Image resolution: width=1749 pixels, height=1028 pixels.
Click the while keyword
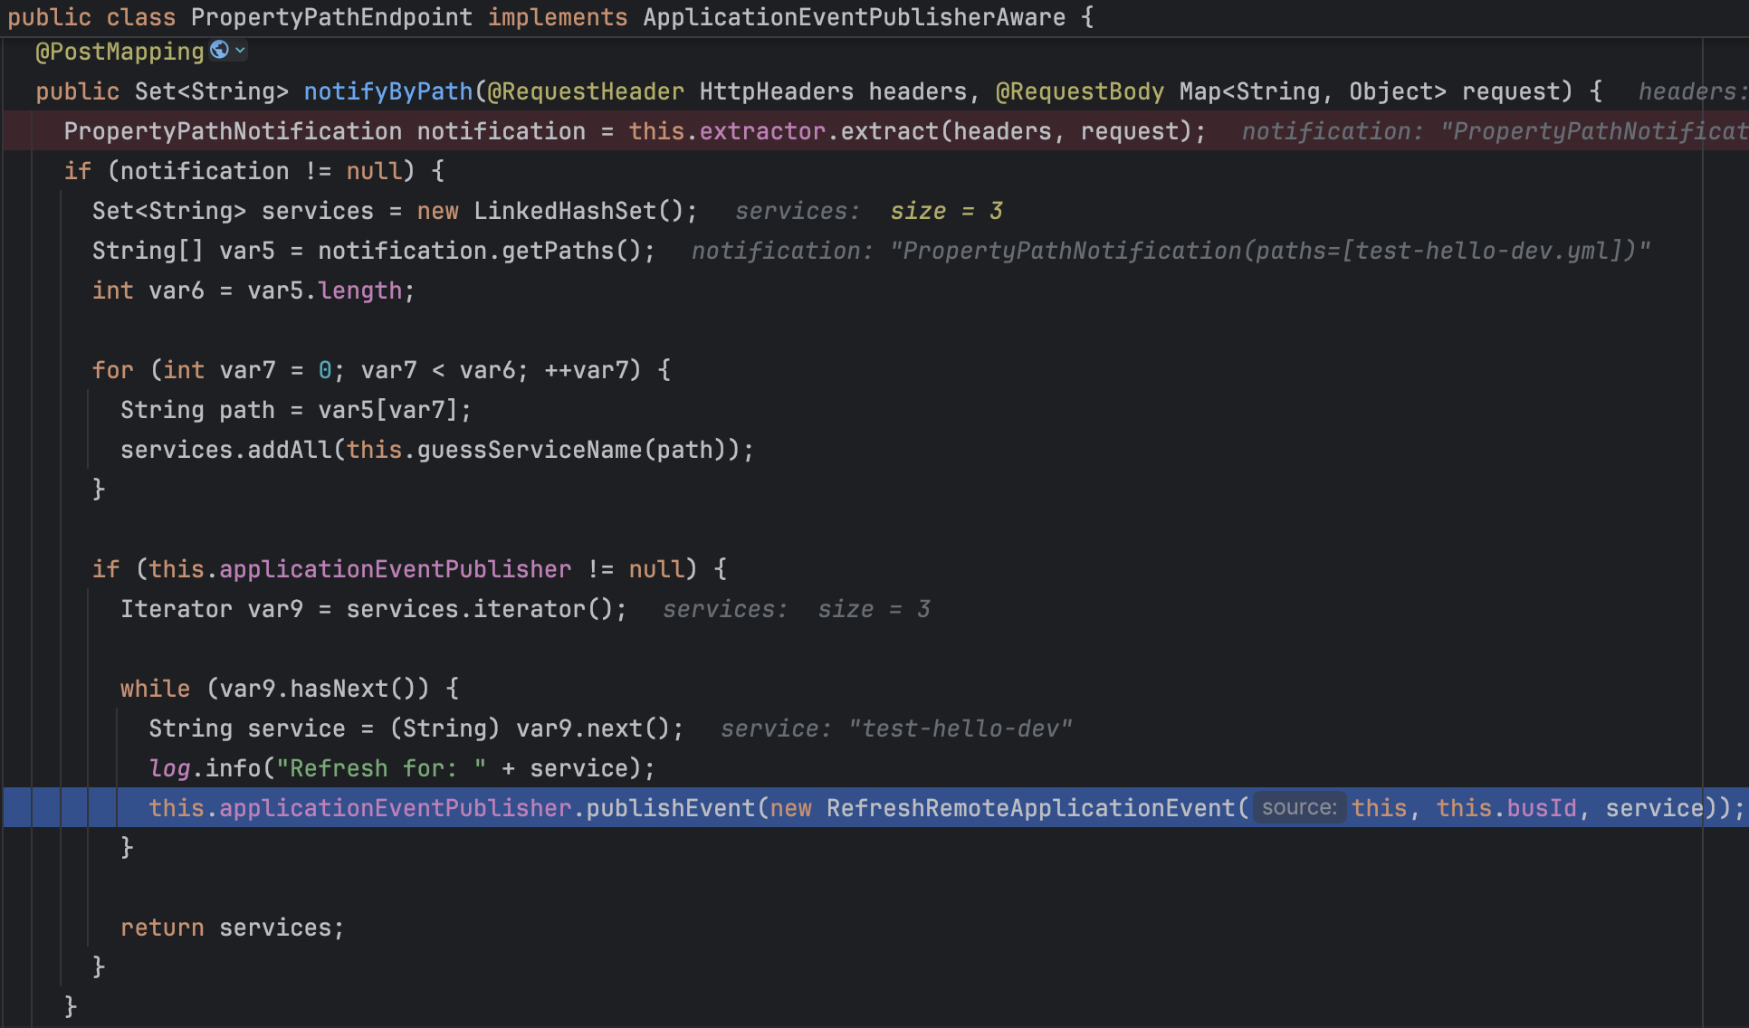[155, 689]
